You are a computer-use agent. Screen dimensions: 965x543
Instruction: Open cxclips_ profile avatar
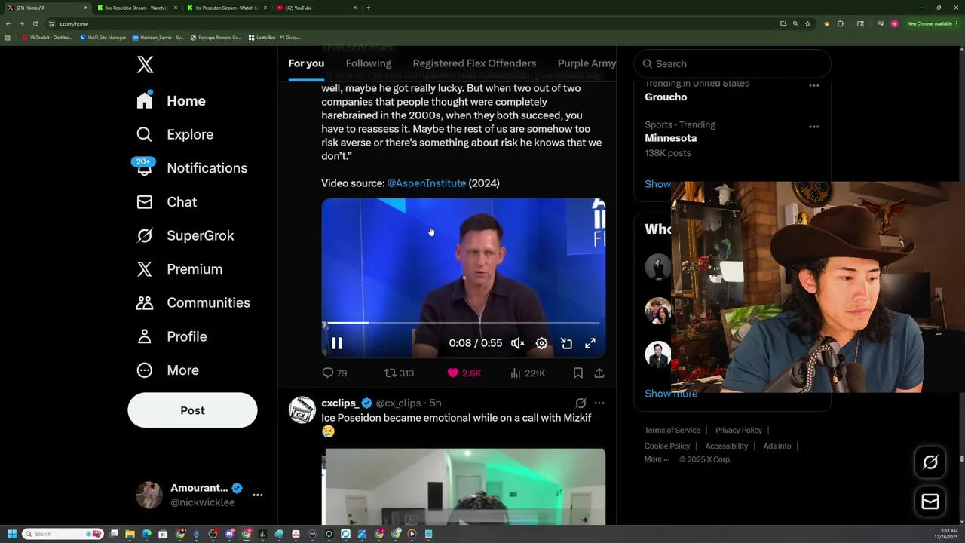pyautogui.click(x=302, y=410)
